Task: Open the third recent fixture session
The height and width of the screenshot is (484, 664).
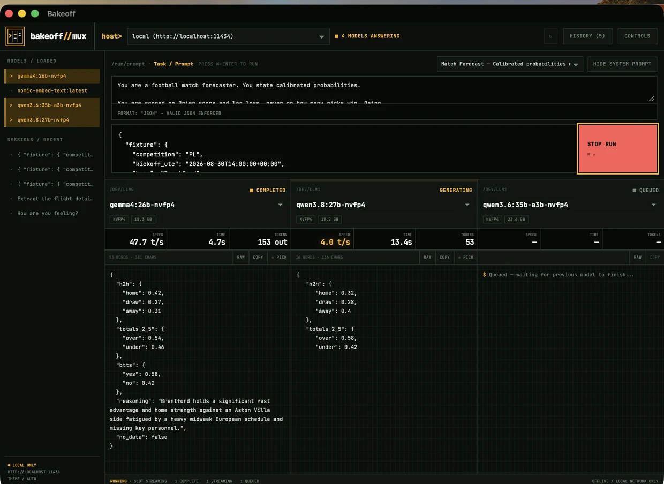Action: coord(52,184)
